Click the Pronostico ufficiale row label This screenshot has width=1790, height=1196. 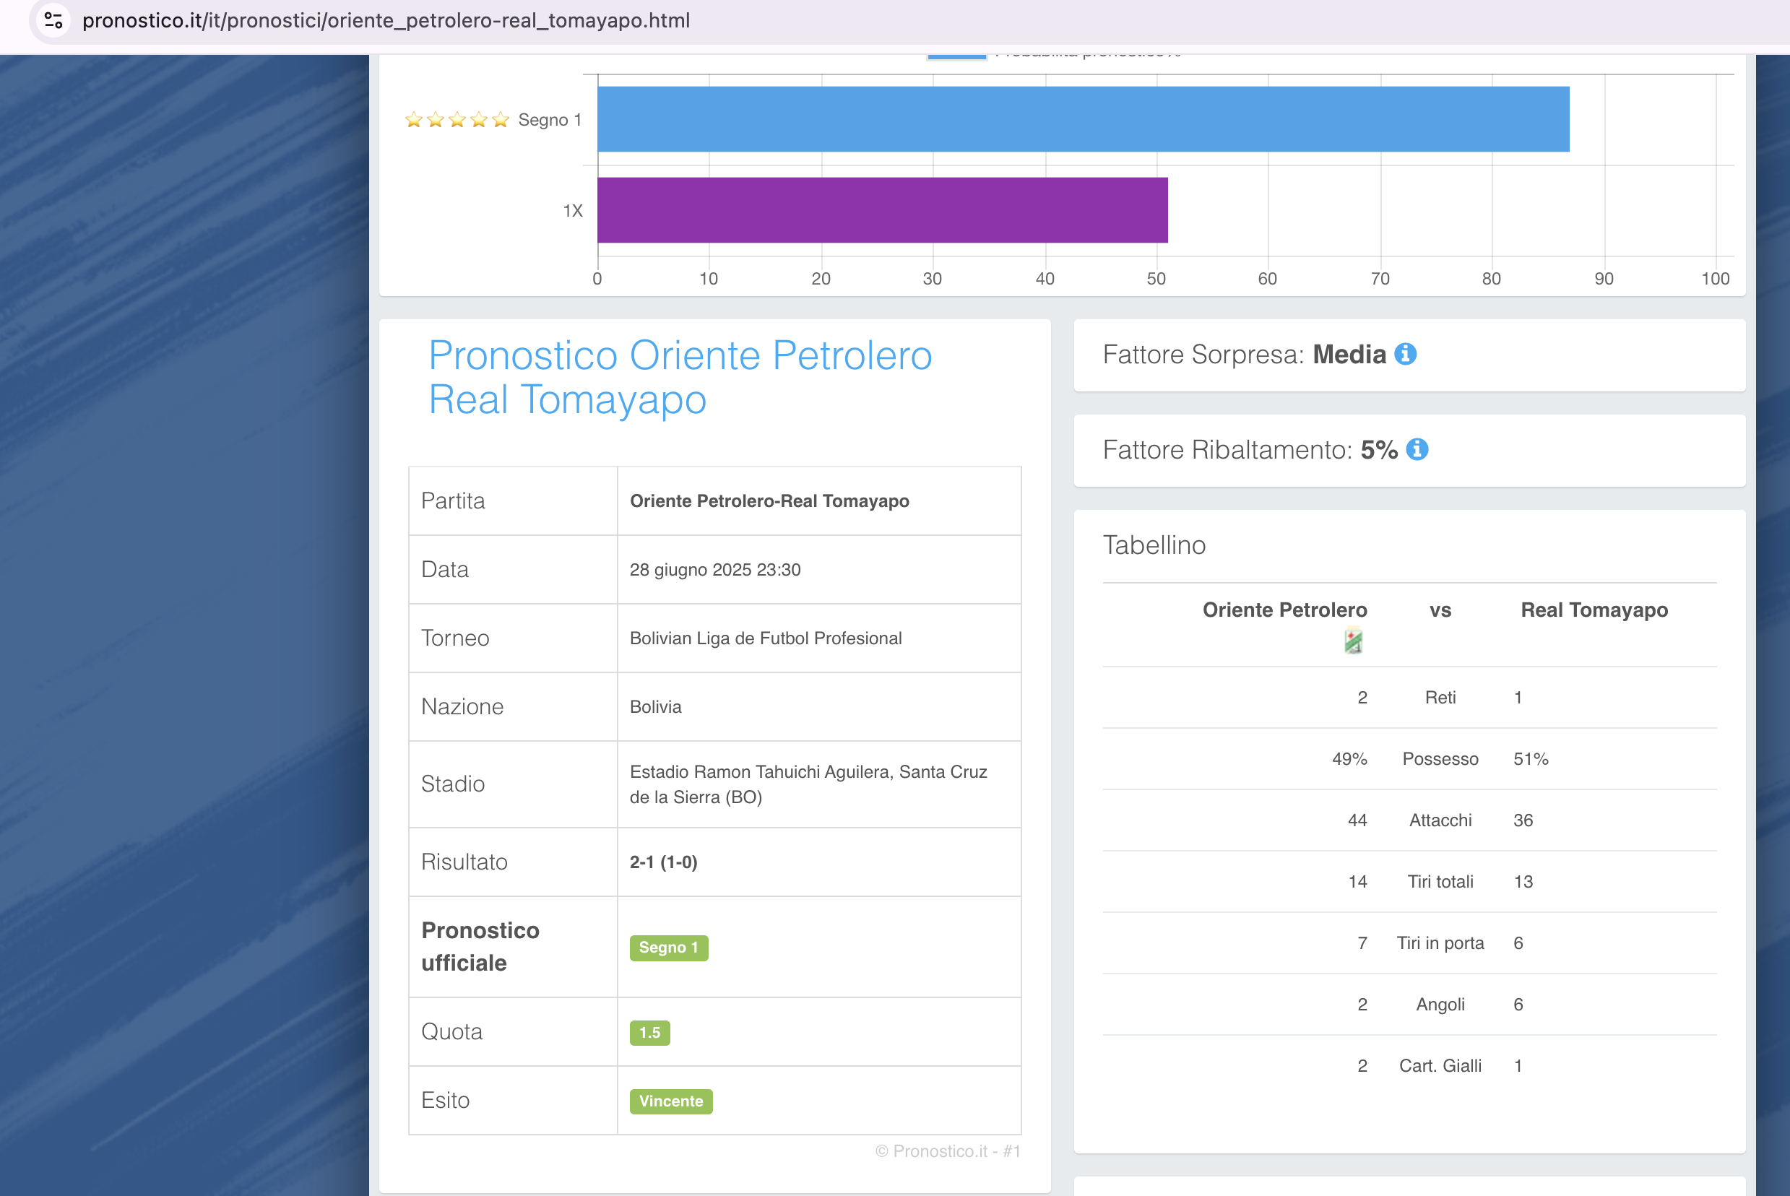coord(480,947)
